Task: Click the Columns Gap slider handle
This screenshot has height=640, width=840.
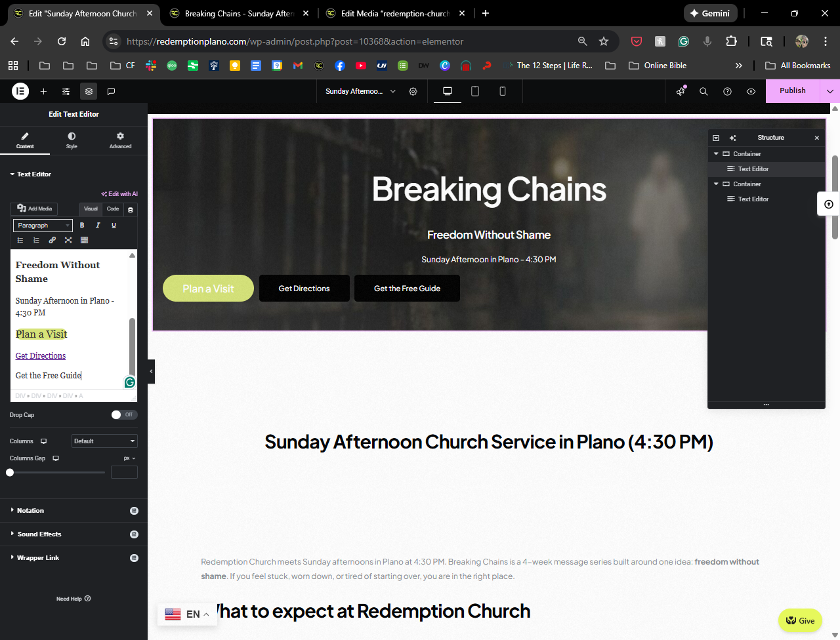Action: click(10, 472)
